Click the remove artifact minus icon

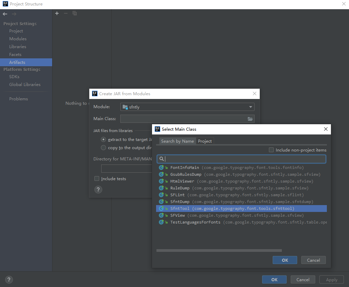[66, 13]
